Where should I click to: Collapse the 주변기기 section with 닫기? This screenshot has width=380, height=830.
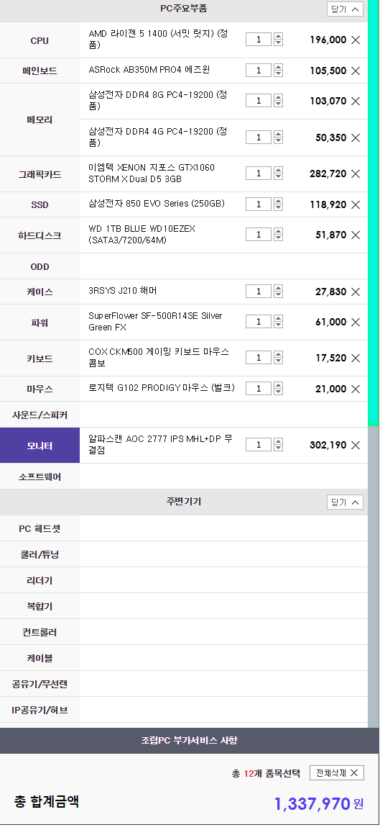pyautogui.click(x=345, y=502)
